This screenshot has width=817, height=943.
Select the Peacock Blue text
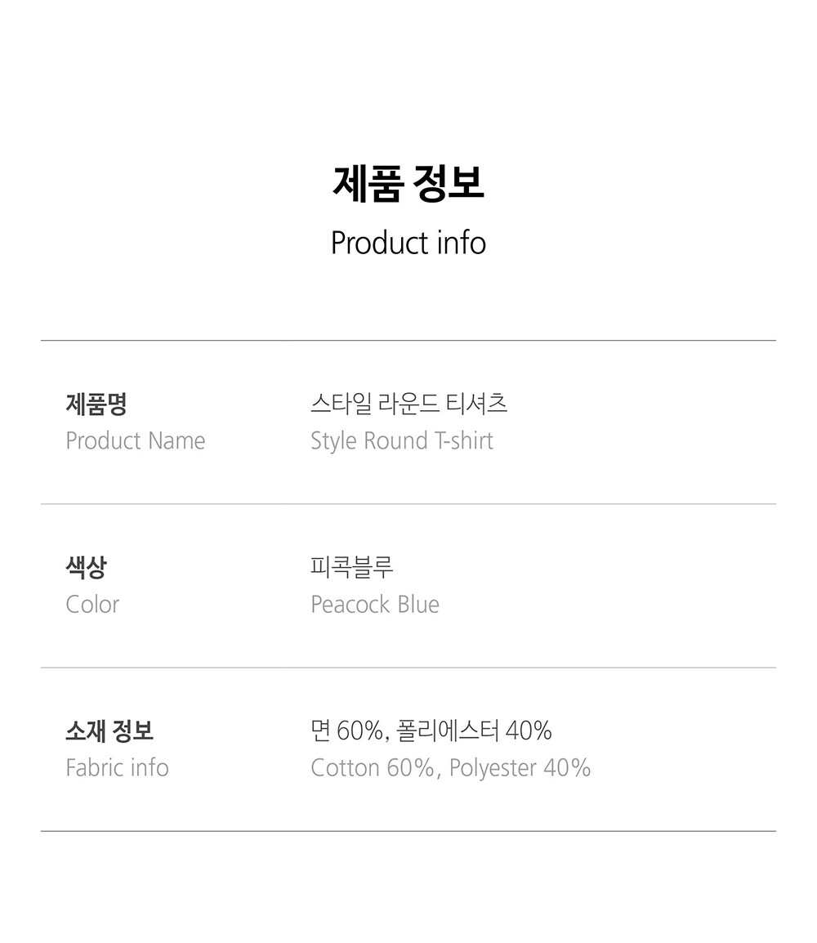click(x=375, y=605)
